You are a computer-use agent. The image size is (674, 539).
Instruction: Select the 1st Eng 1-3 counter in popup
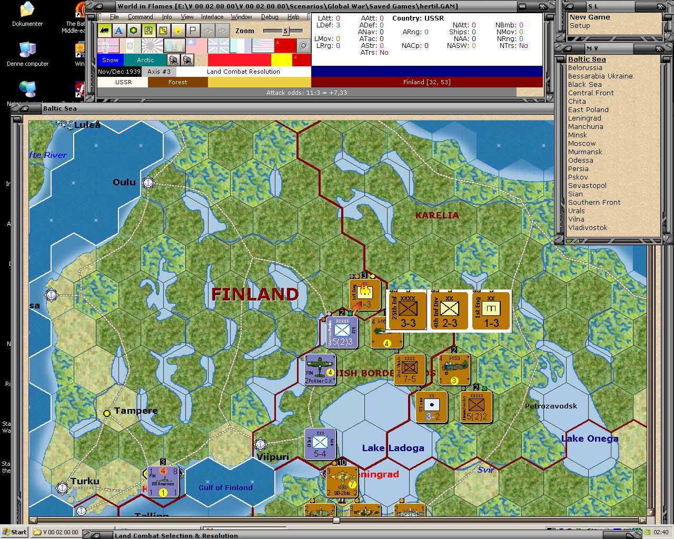[491, 311]
